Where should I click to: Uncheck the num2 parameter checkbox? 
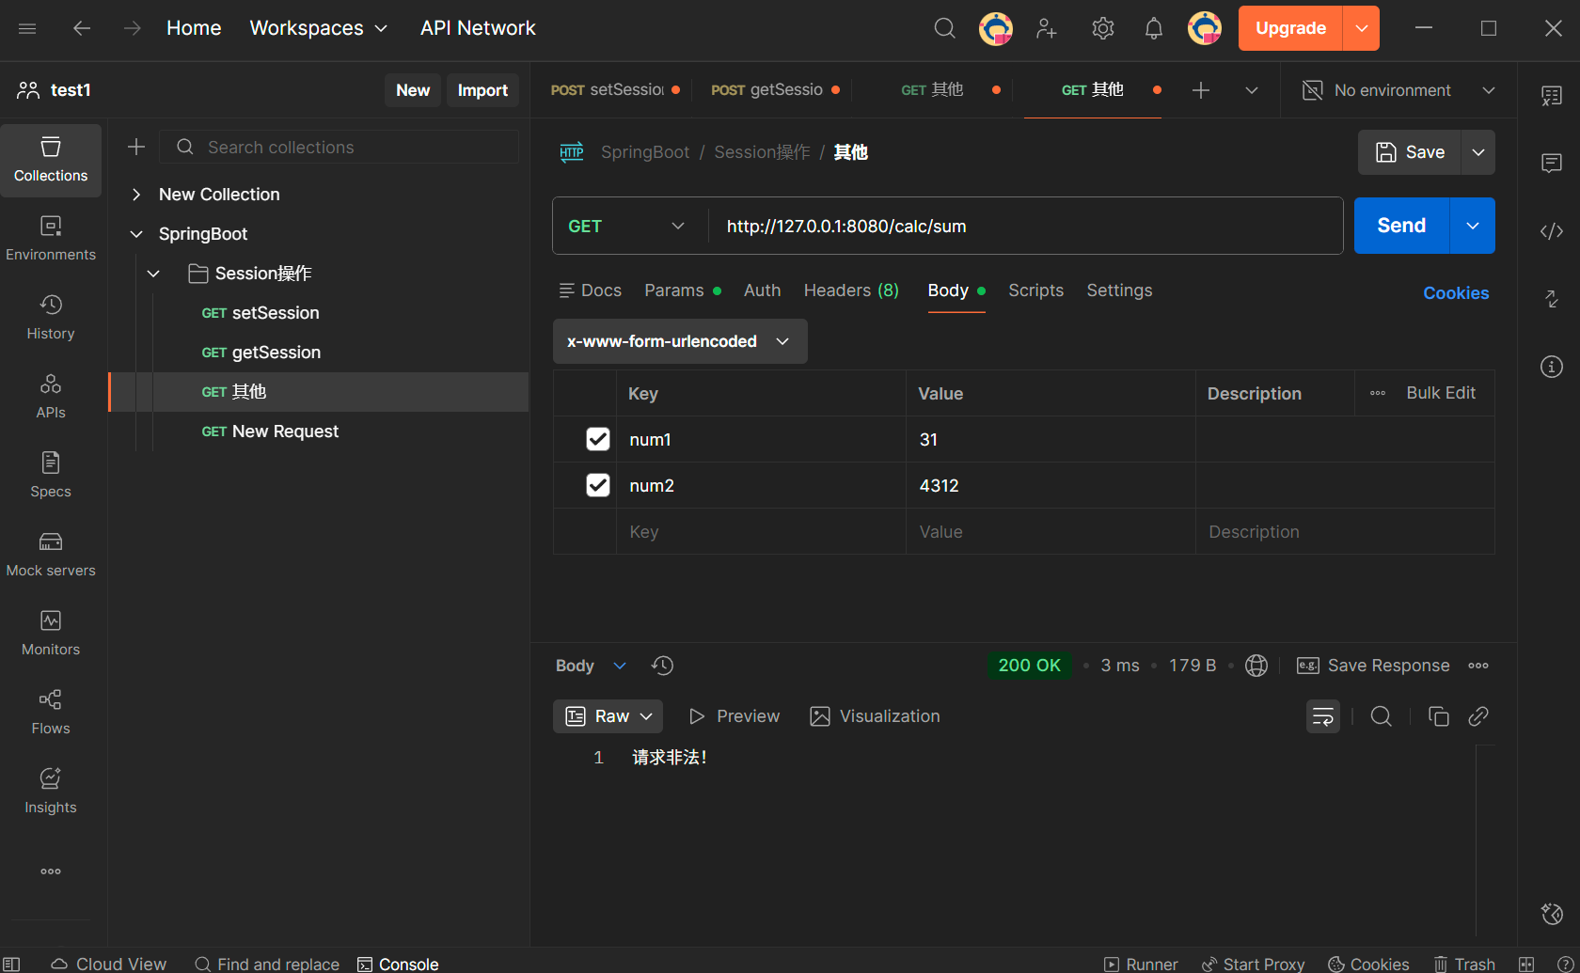click(598, 485)
